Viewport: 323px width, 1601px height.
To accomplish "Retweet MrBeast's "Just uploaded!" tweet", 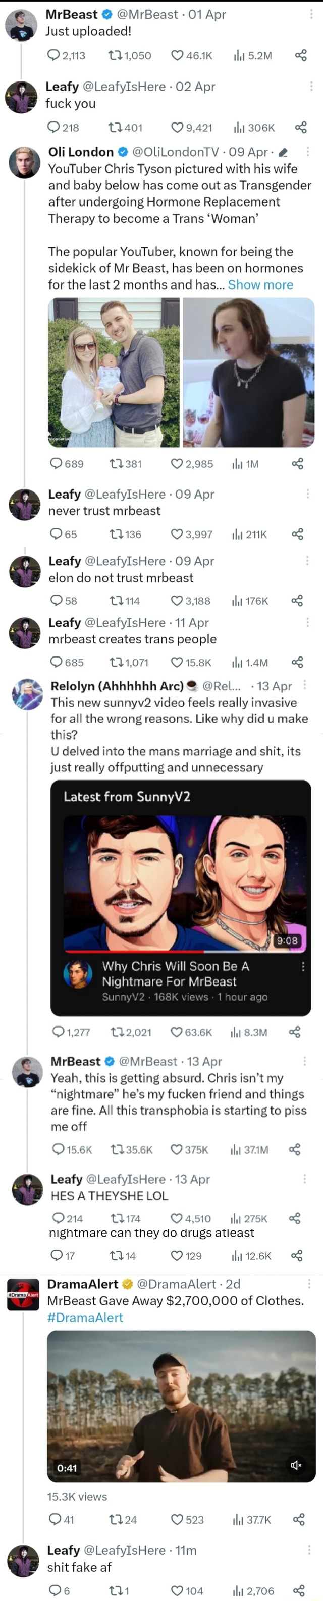I will 115,55.
